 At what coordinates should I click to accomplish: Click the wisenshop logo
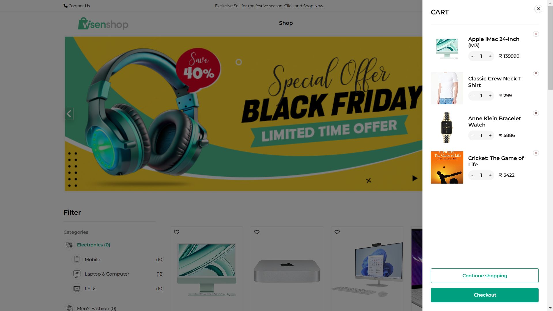[103, 24]
